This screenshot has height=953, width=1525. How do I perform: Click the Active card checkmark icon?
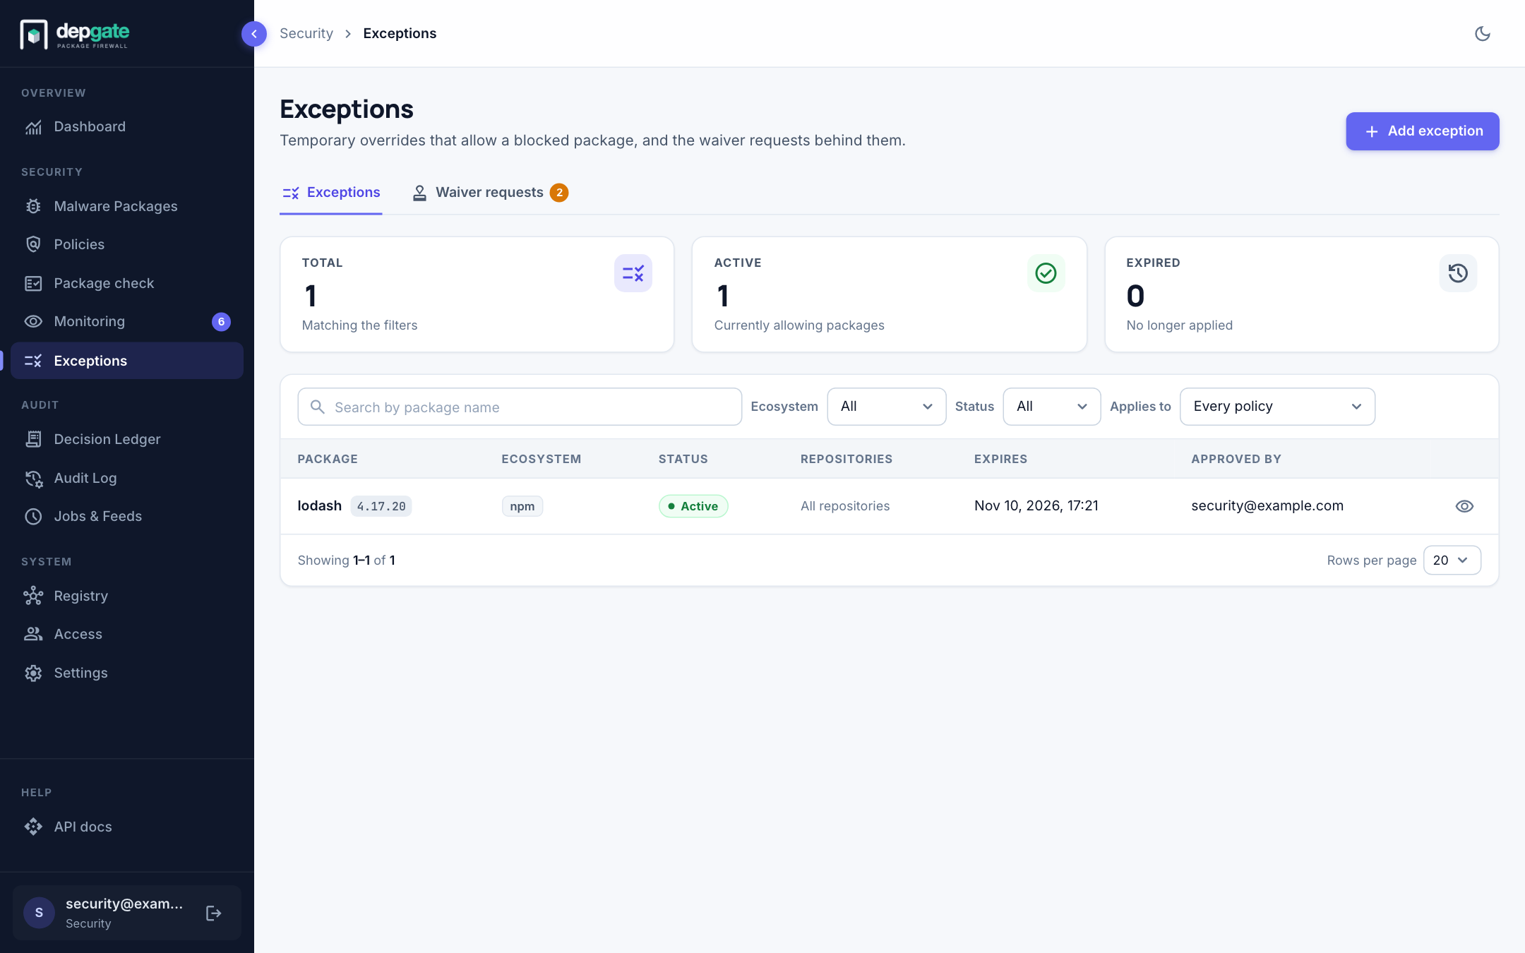pos(1046,273)
